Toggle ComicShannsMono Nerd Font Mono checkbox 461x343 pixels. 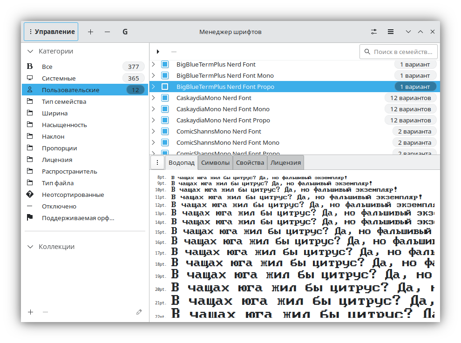[165, 142]
